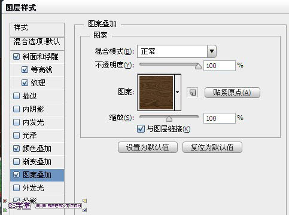Create new preset from current pattern icon
Screen dimensions: 289x215
click(x=193, y=93)
